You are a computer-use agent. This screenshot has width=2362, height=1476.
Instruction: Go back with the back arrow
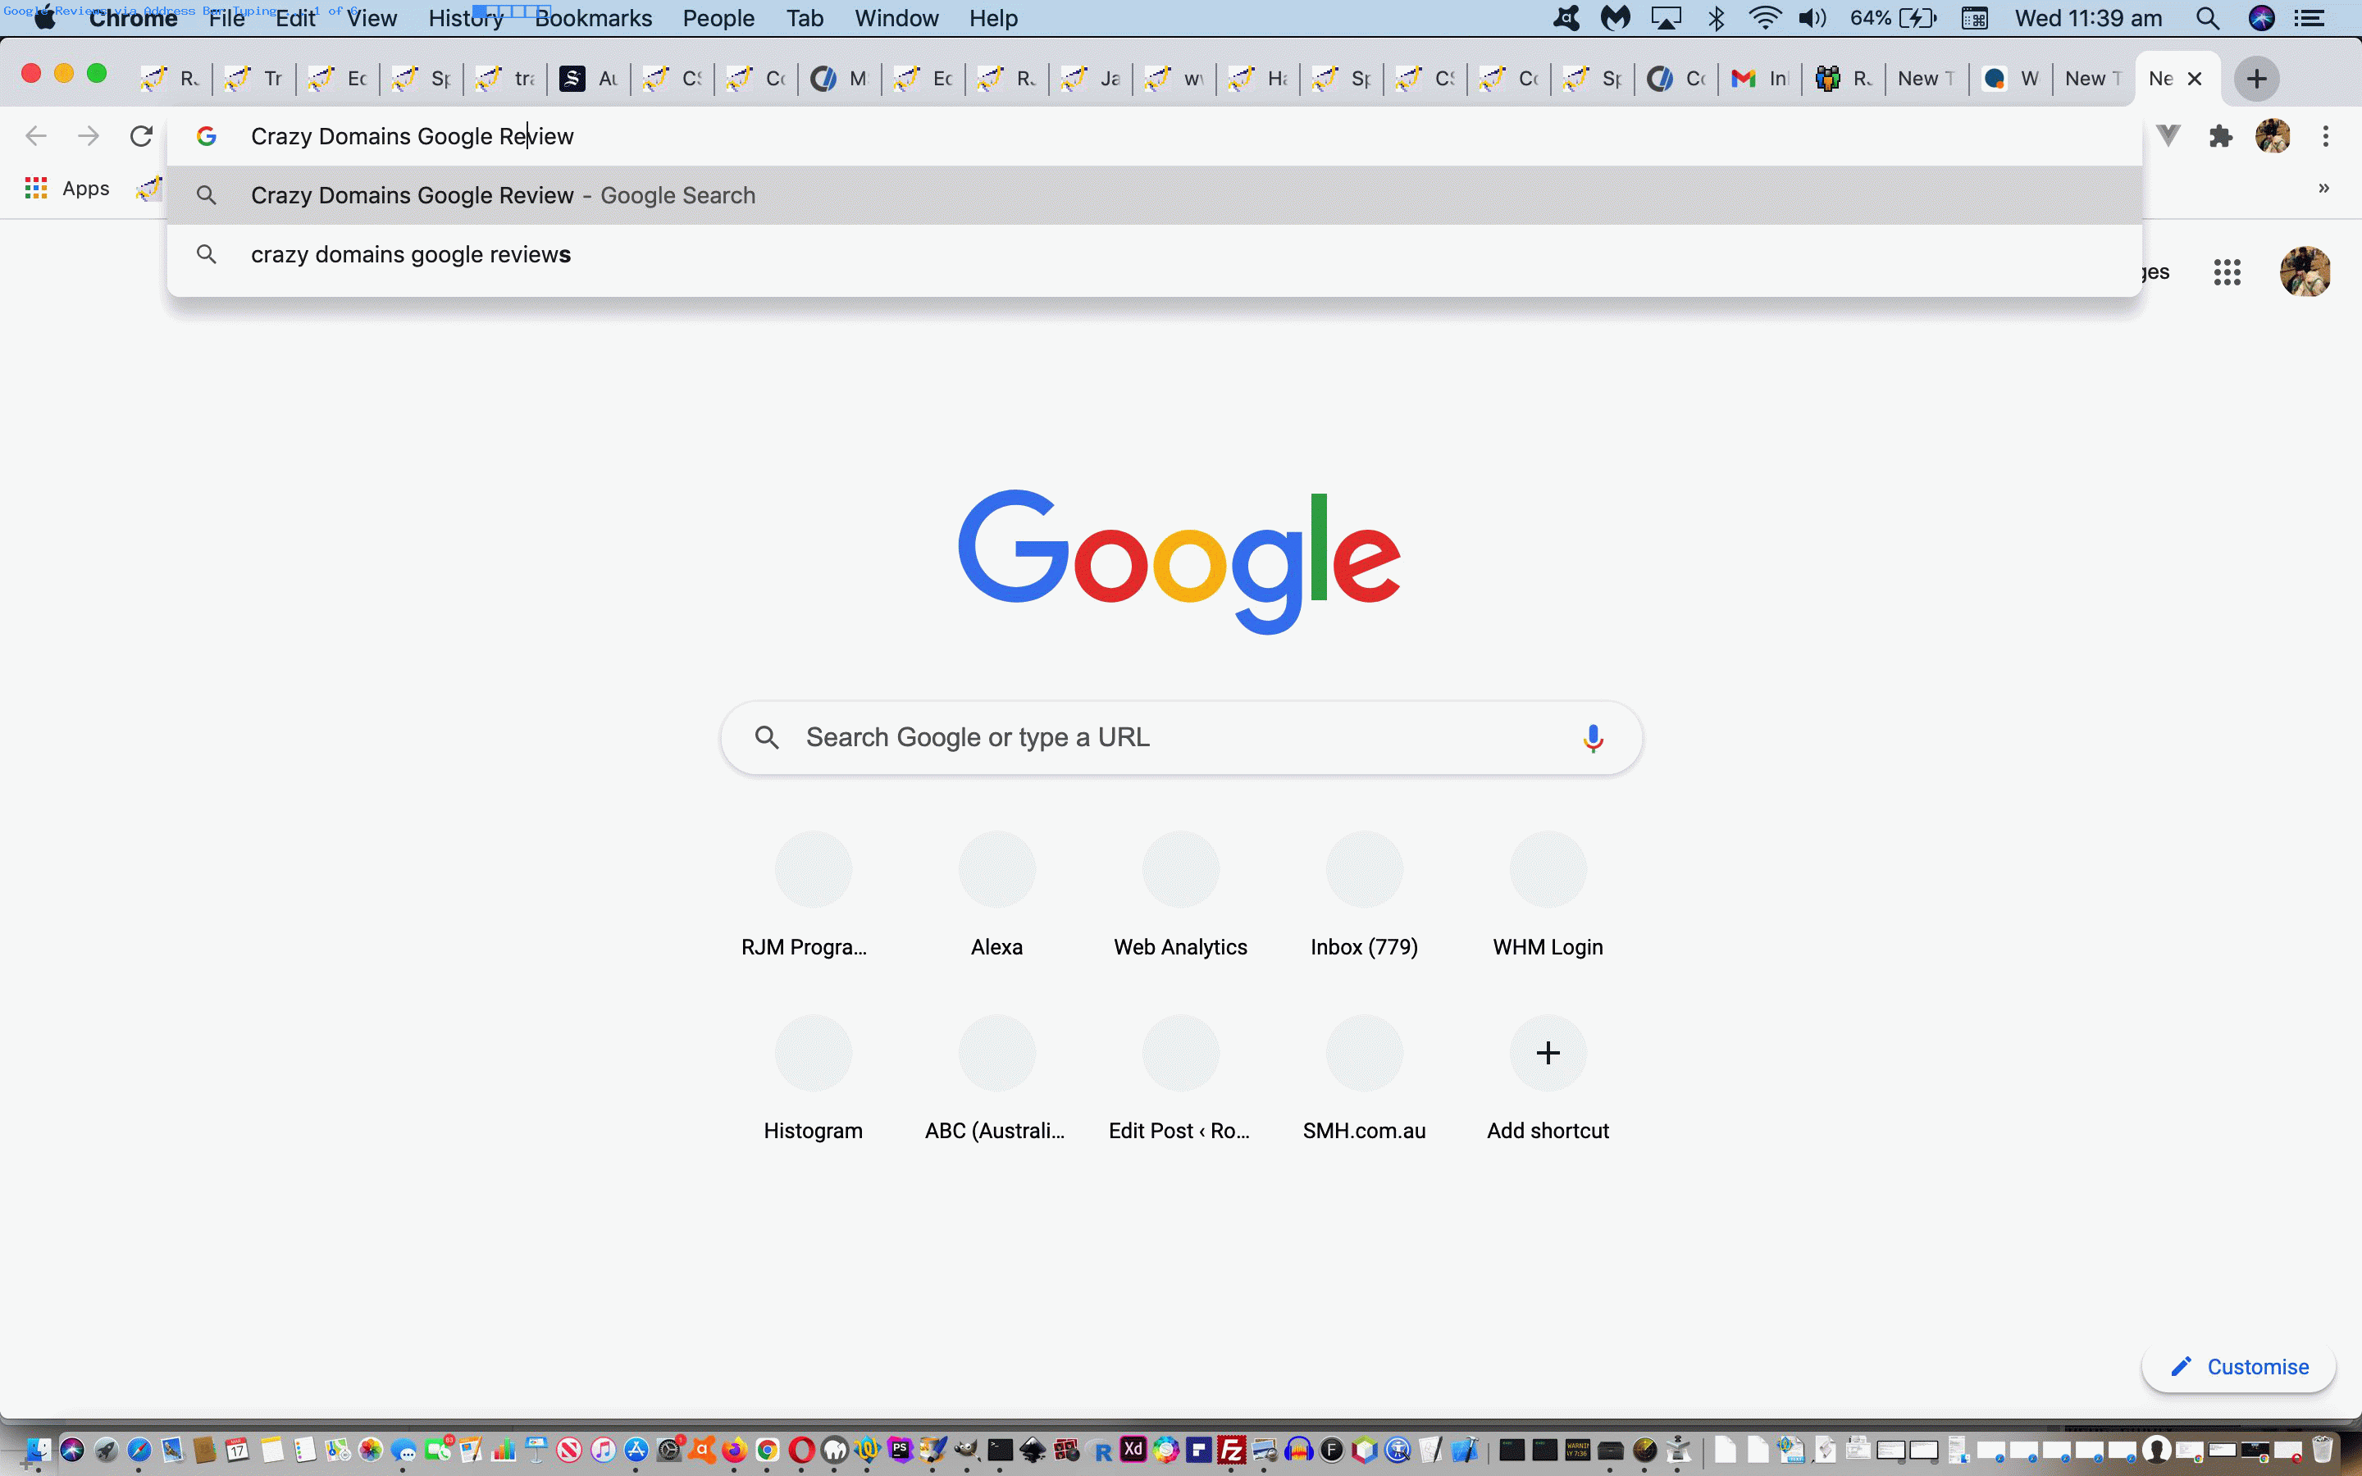(36, 135)
